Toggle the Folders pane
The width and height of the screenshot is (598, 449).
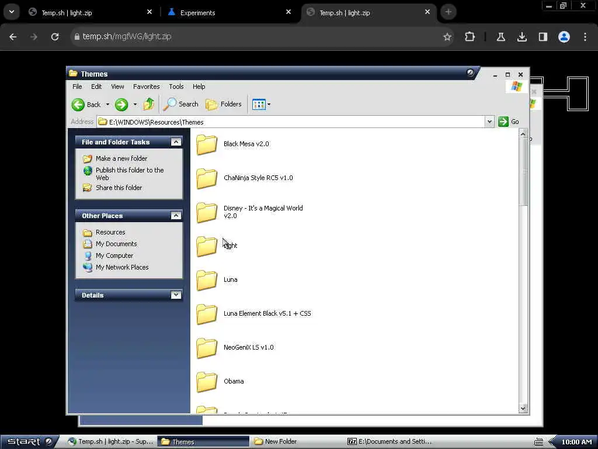[224, 104]
